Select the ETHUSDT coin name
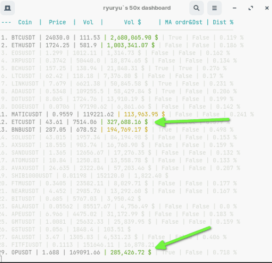Screen dimensions: 272x263 click(x=23, y=45)
